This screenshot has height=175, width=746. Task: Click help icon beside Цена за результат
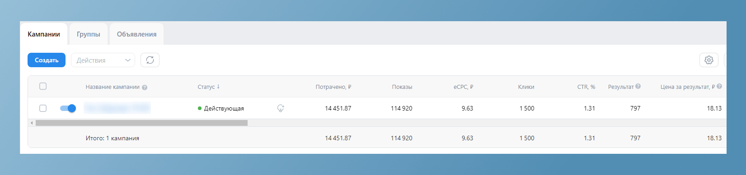[x=719, y=86]
